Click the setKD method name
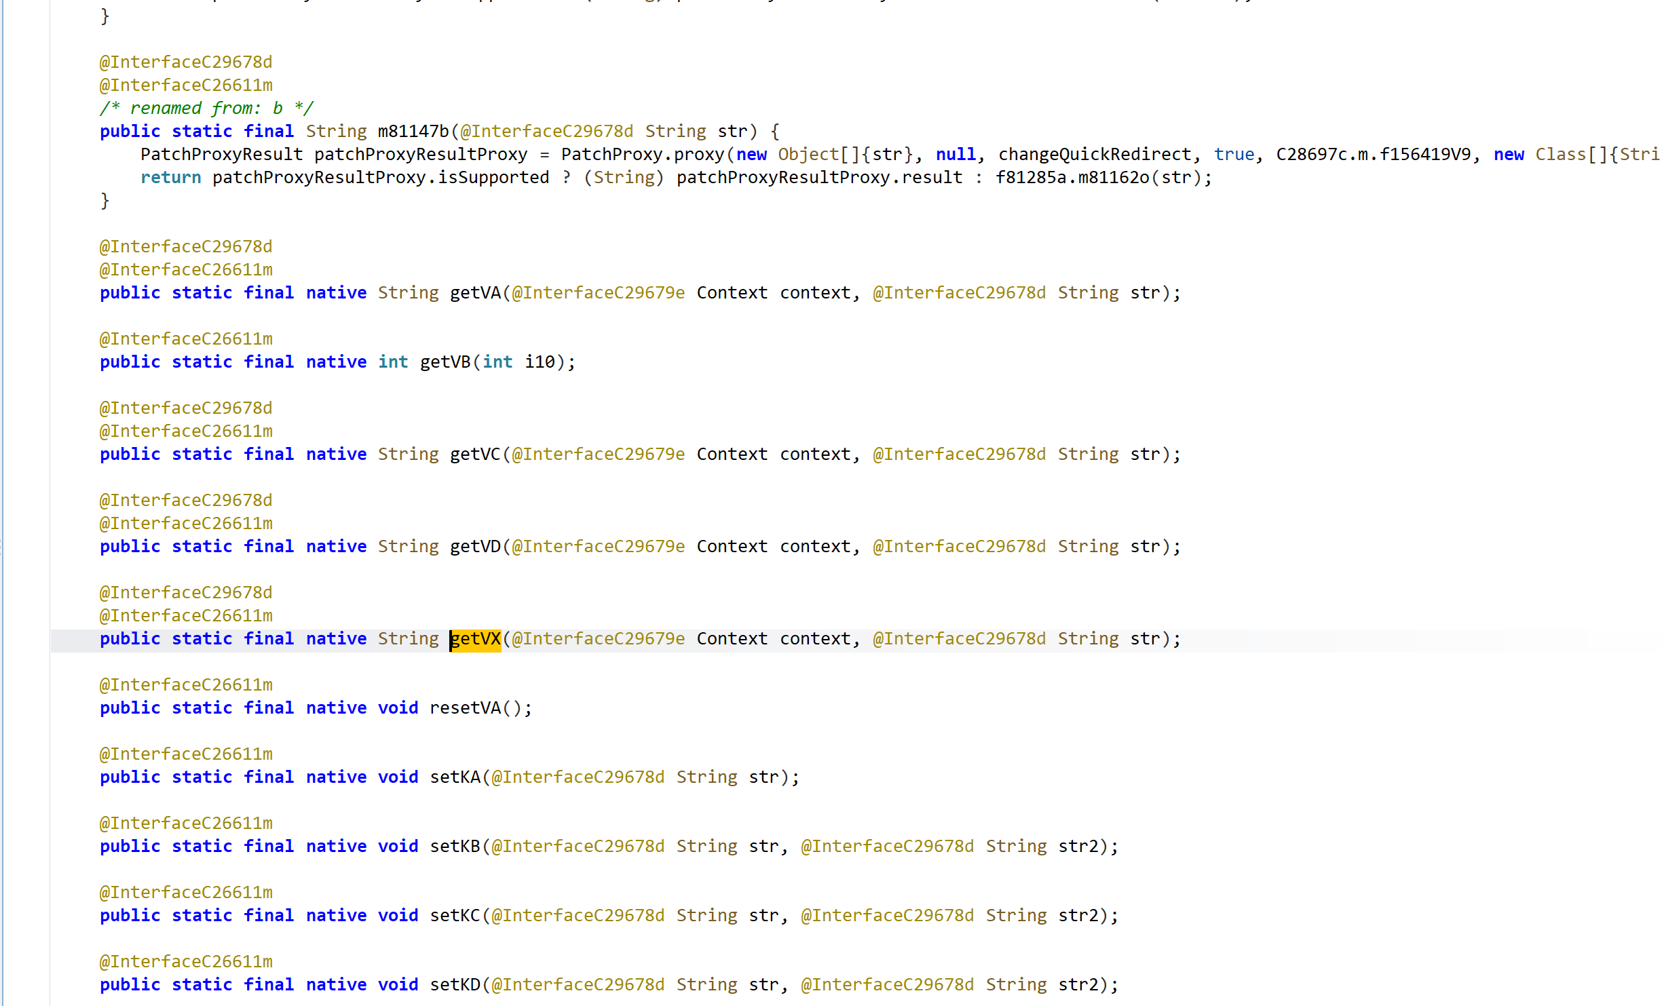The height and width of the screenshot is (1006, 1662). tap(455, 985)
